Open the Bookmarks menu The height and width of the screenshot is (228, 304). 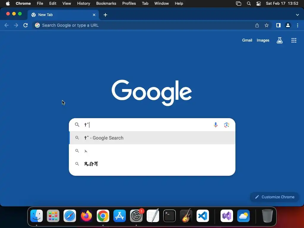106,4
